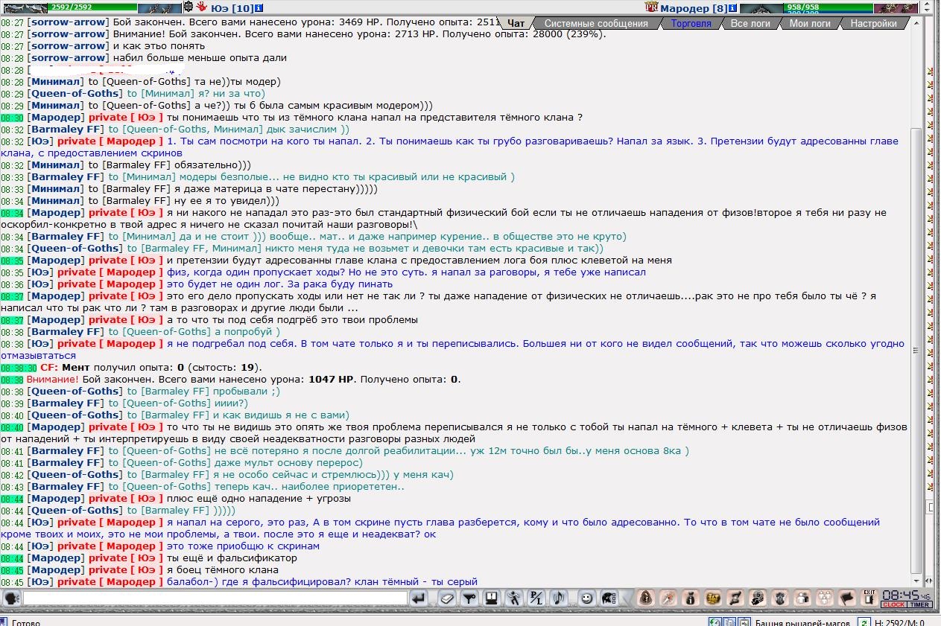Image resolution: width=941 pixels, height=626 pixels.
Task: Click the 'и как этьо понять' message
Action: (x=160, y=46)
